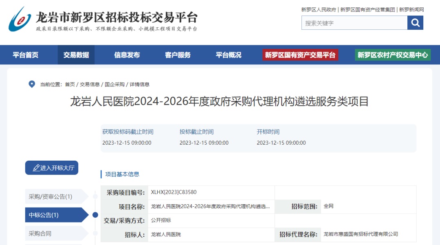Viewport: 440px width, 245px height.
Task: Click 国企采购 breadcrumb link
Action: pyautogui.click(x=114, y=84)
